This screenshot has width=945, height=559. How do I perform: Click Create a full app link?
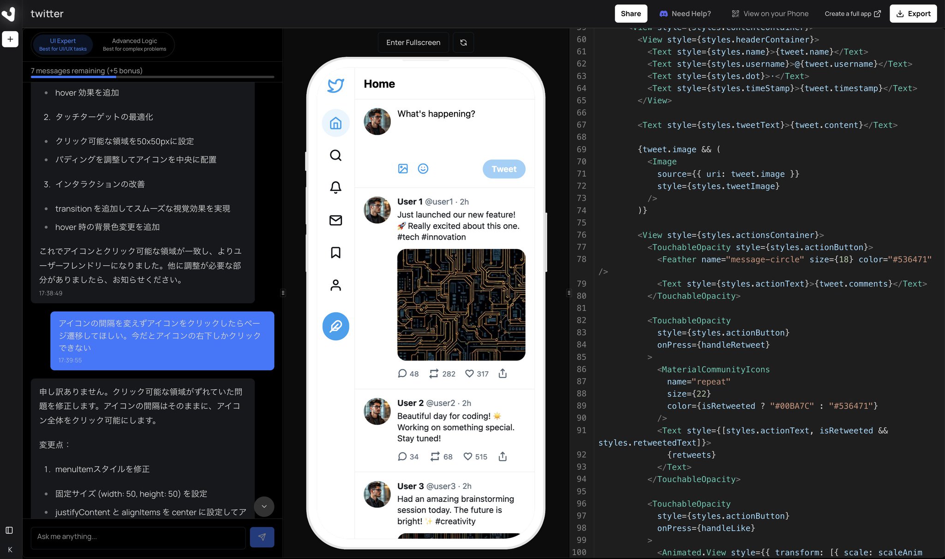(x=853, y=14)
